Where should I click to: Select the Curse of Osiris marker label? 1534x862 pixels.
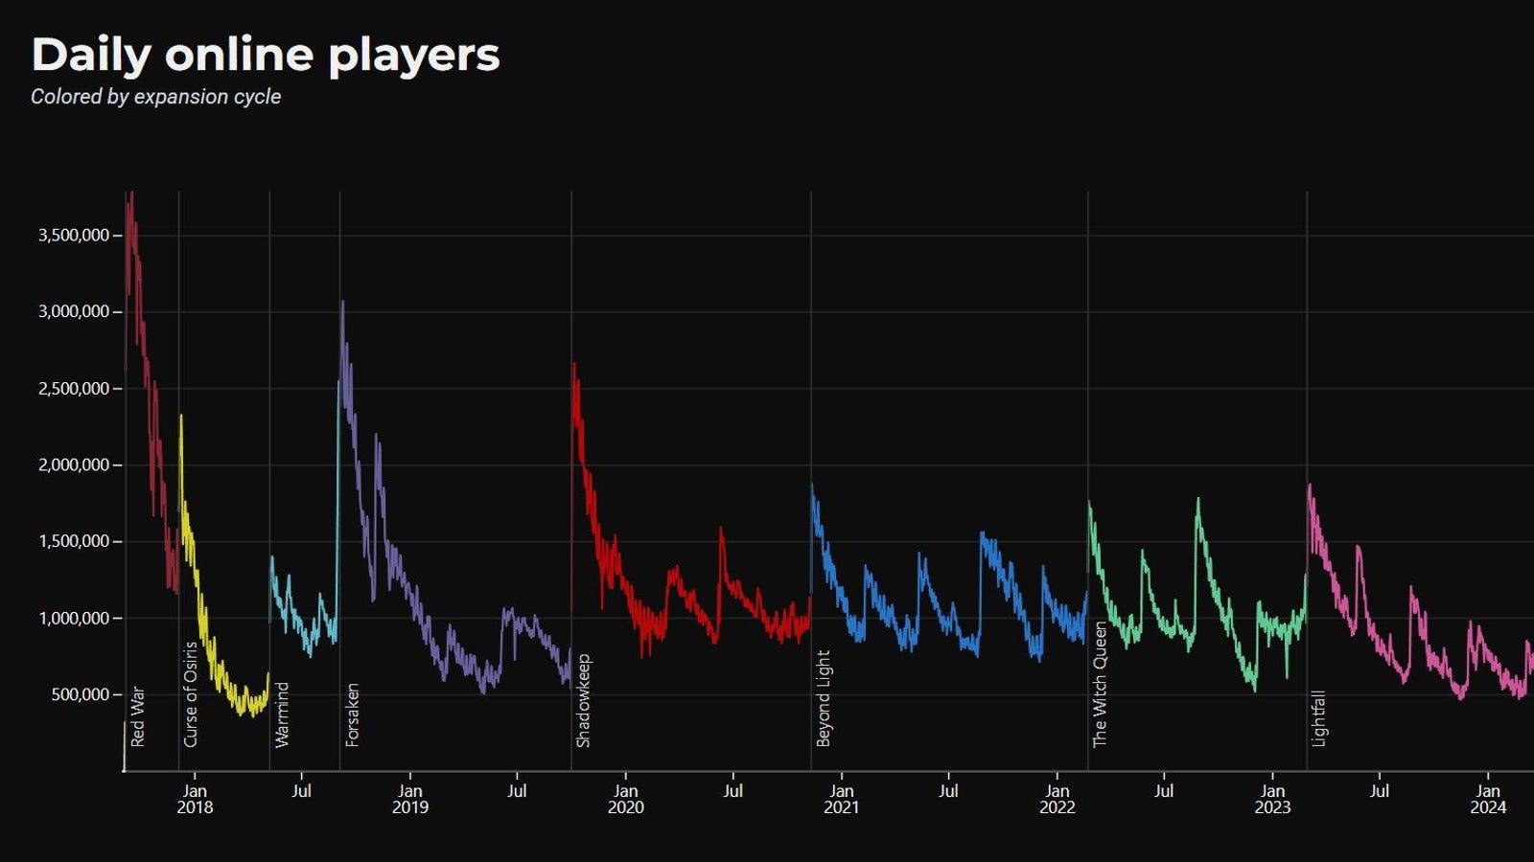(x=191, y=694)
